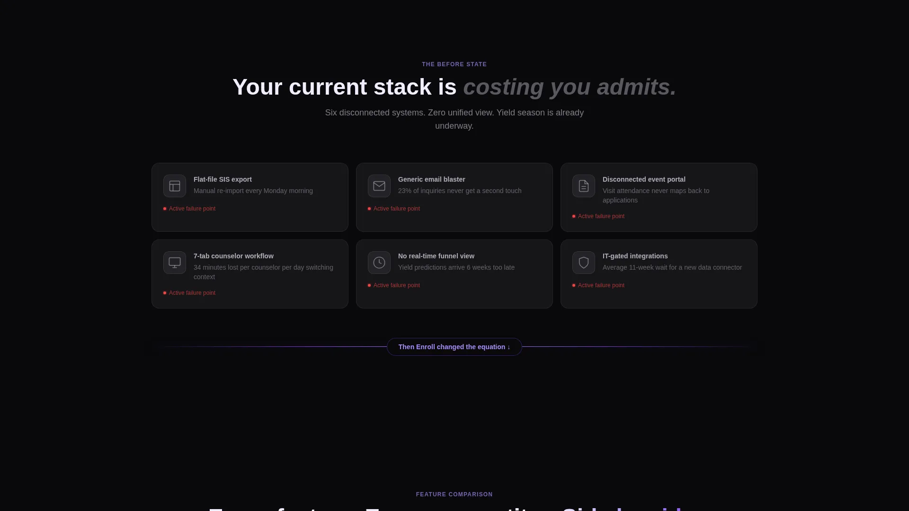Click the IT-gated integrations heading
This screenshot has width=909, height=511.
(635, 256)
